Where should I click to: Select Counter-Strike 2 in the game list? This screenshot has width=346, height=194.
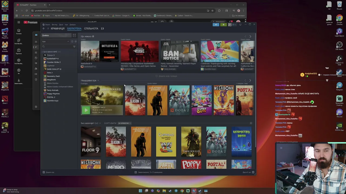point(54,62)
